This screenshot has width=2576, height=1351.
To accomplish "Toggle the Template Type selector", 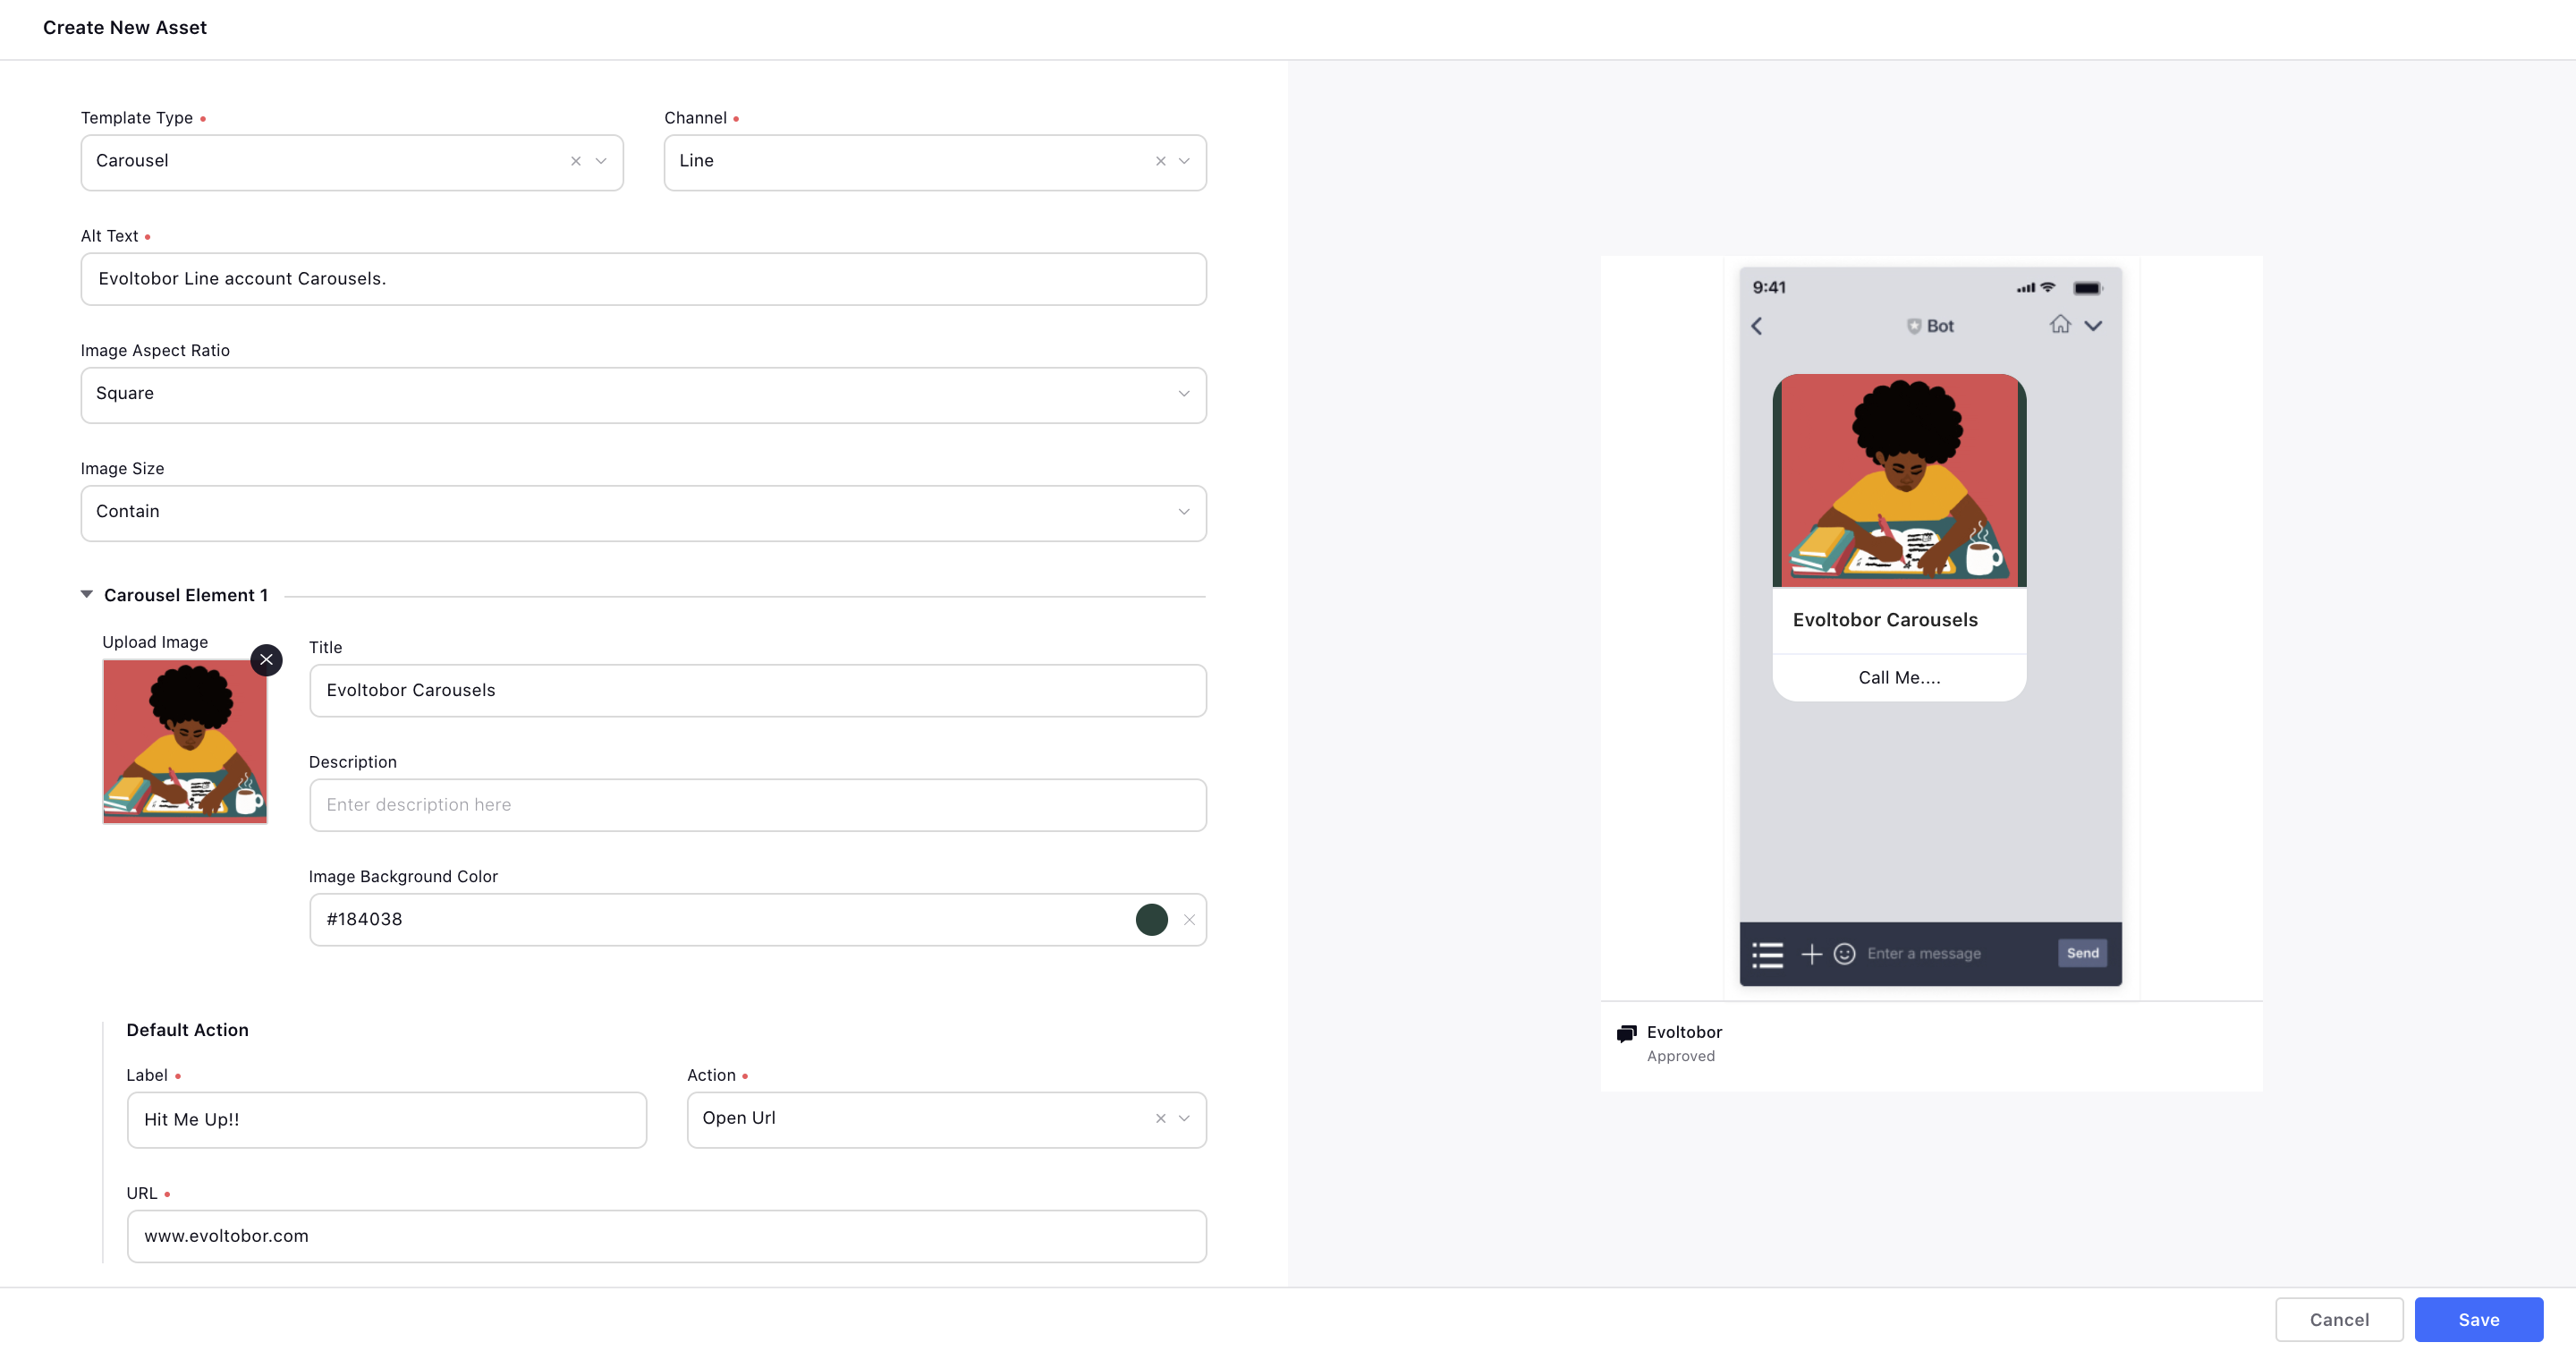I will coord(601,160).
